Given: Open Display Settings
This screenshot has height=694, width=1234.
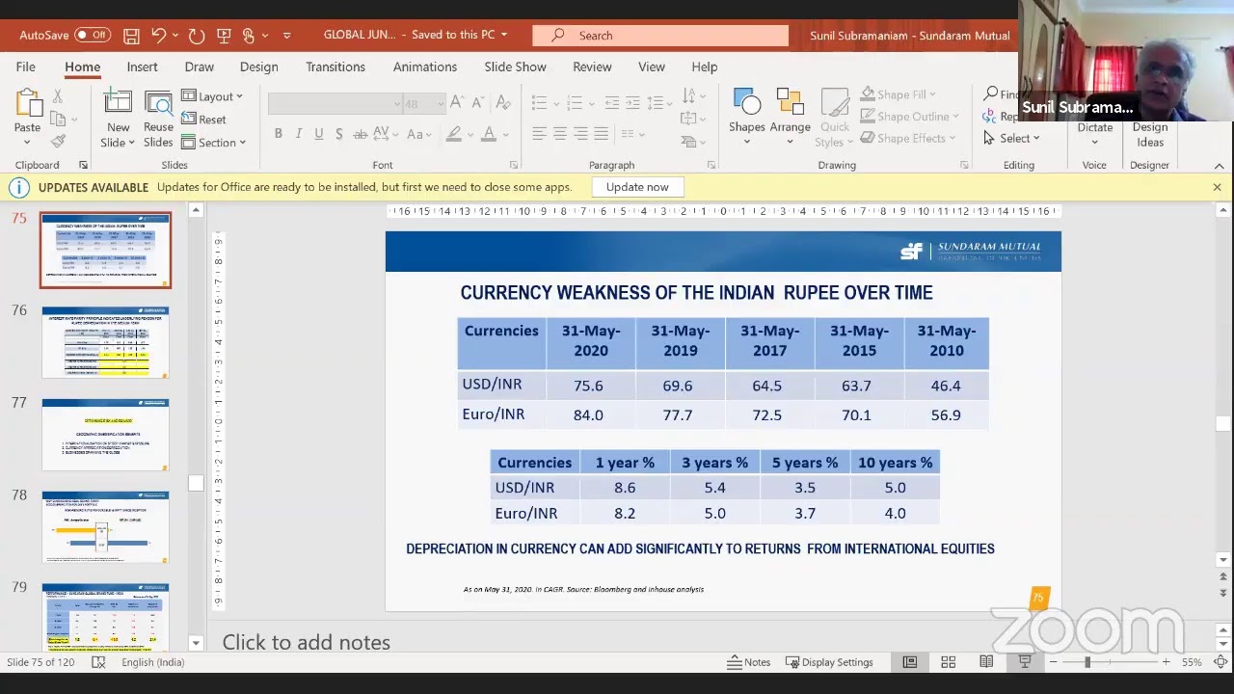Looking at the screenshot, I should pyautogui.click(x=829, y=662).
